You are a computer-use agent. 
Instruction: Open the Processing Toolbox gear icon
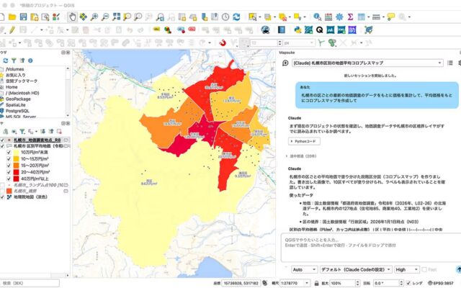click(x=339, y=17)
